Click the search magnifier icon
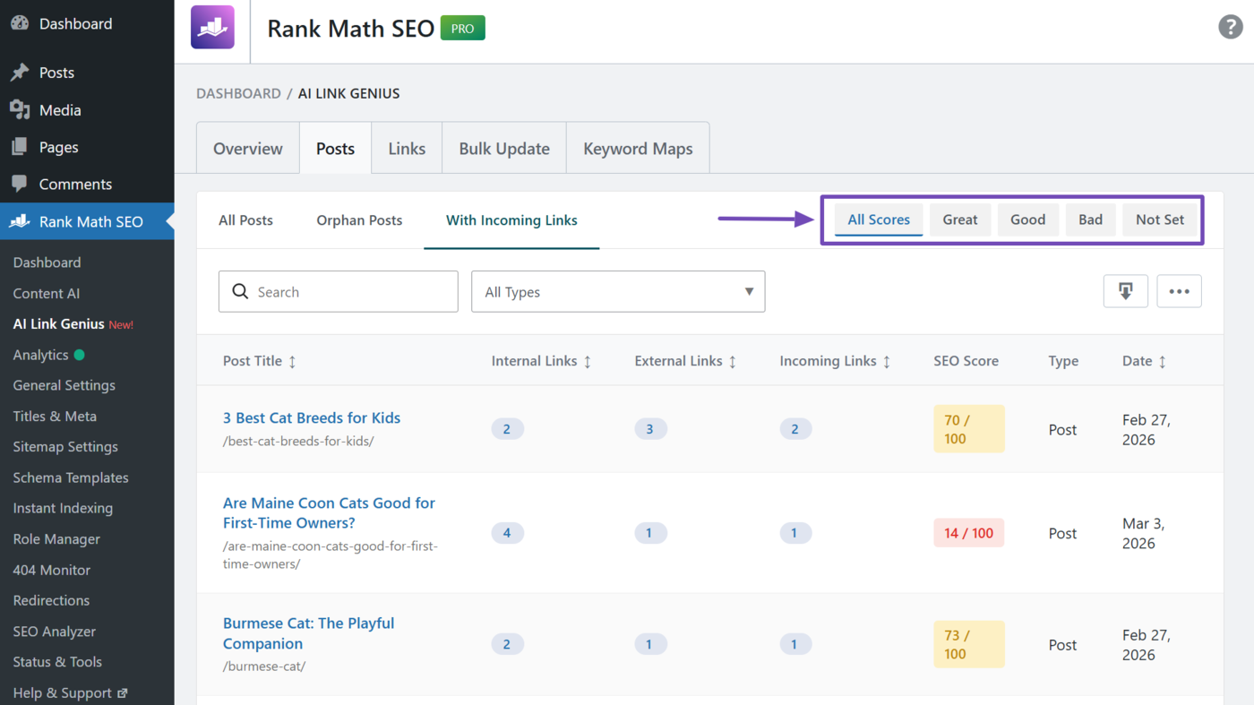This screenshot has height=705, width=1254. tap(240, 291)
